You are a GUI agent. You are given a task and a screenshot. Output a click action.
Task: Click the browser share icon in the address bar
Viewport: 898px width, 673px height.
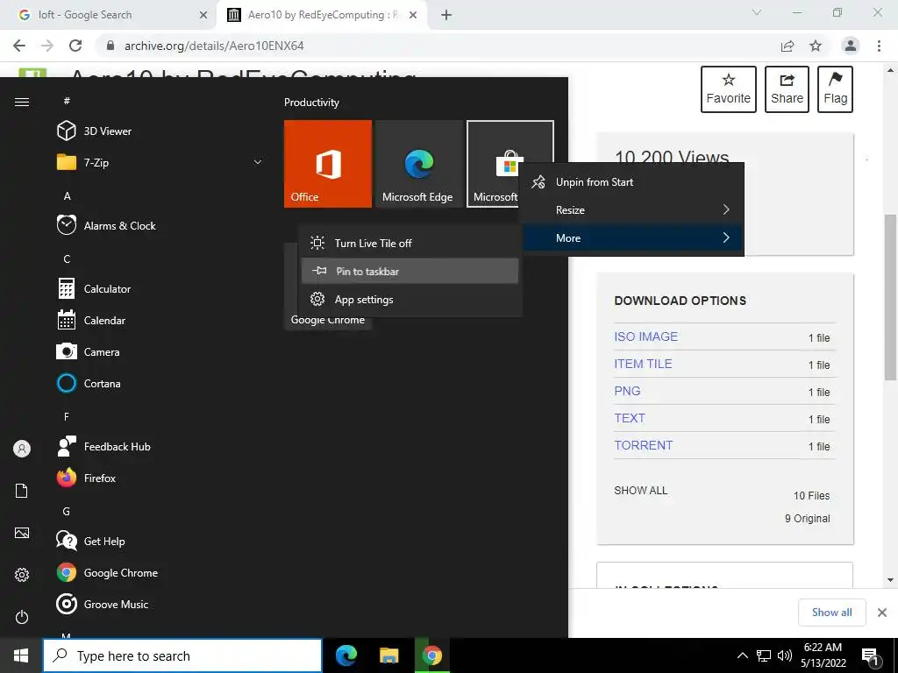788,46
